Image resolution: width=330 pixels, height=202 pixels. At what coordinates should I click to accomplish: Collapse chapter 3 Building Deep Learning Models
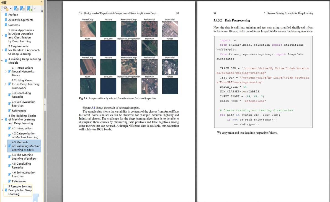coord(2,61)
